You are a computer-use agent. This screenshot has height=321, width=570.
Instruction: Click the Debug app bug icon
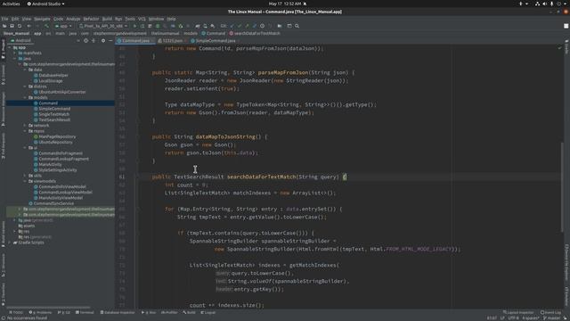click(x=158, y=26)
